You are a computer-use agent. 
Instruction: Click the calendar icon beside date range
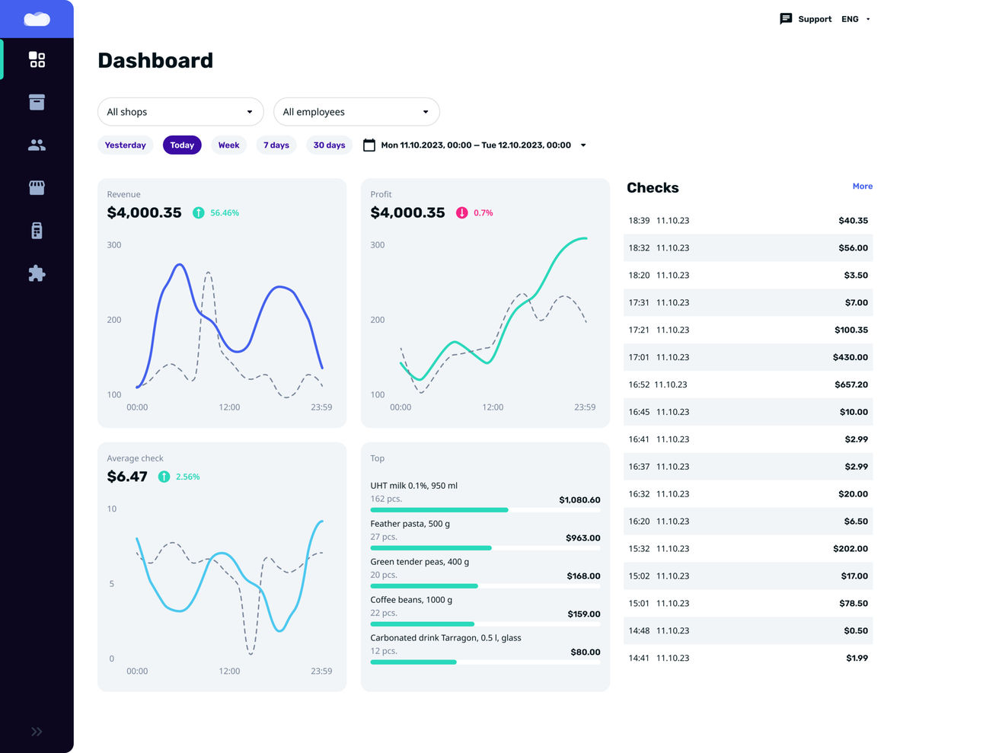369,145
